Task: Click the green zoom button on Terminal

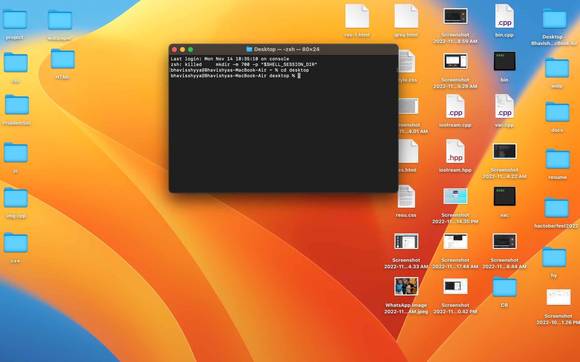Action: point(191,49)
